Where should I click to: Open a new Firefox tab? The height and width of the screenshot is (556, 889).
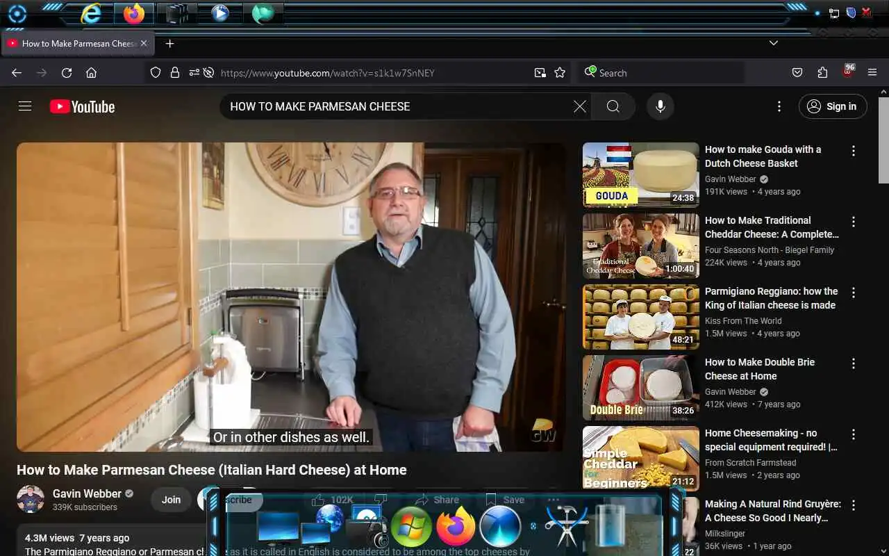169,43
